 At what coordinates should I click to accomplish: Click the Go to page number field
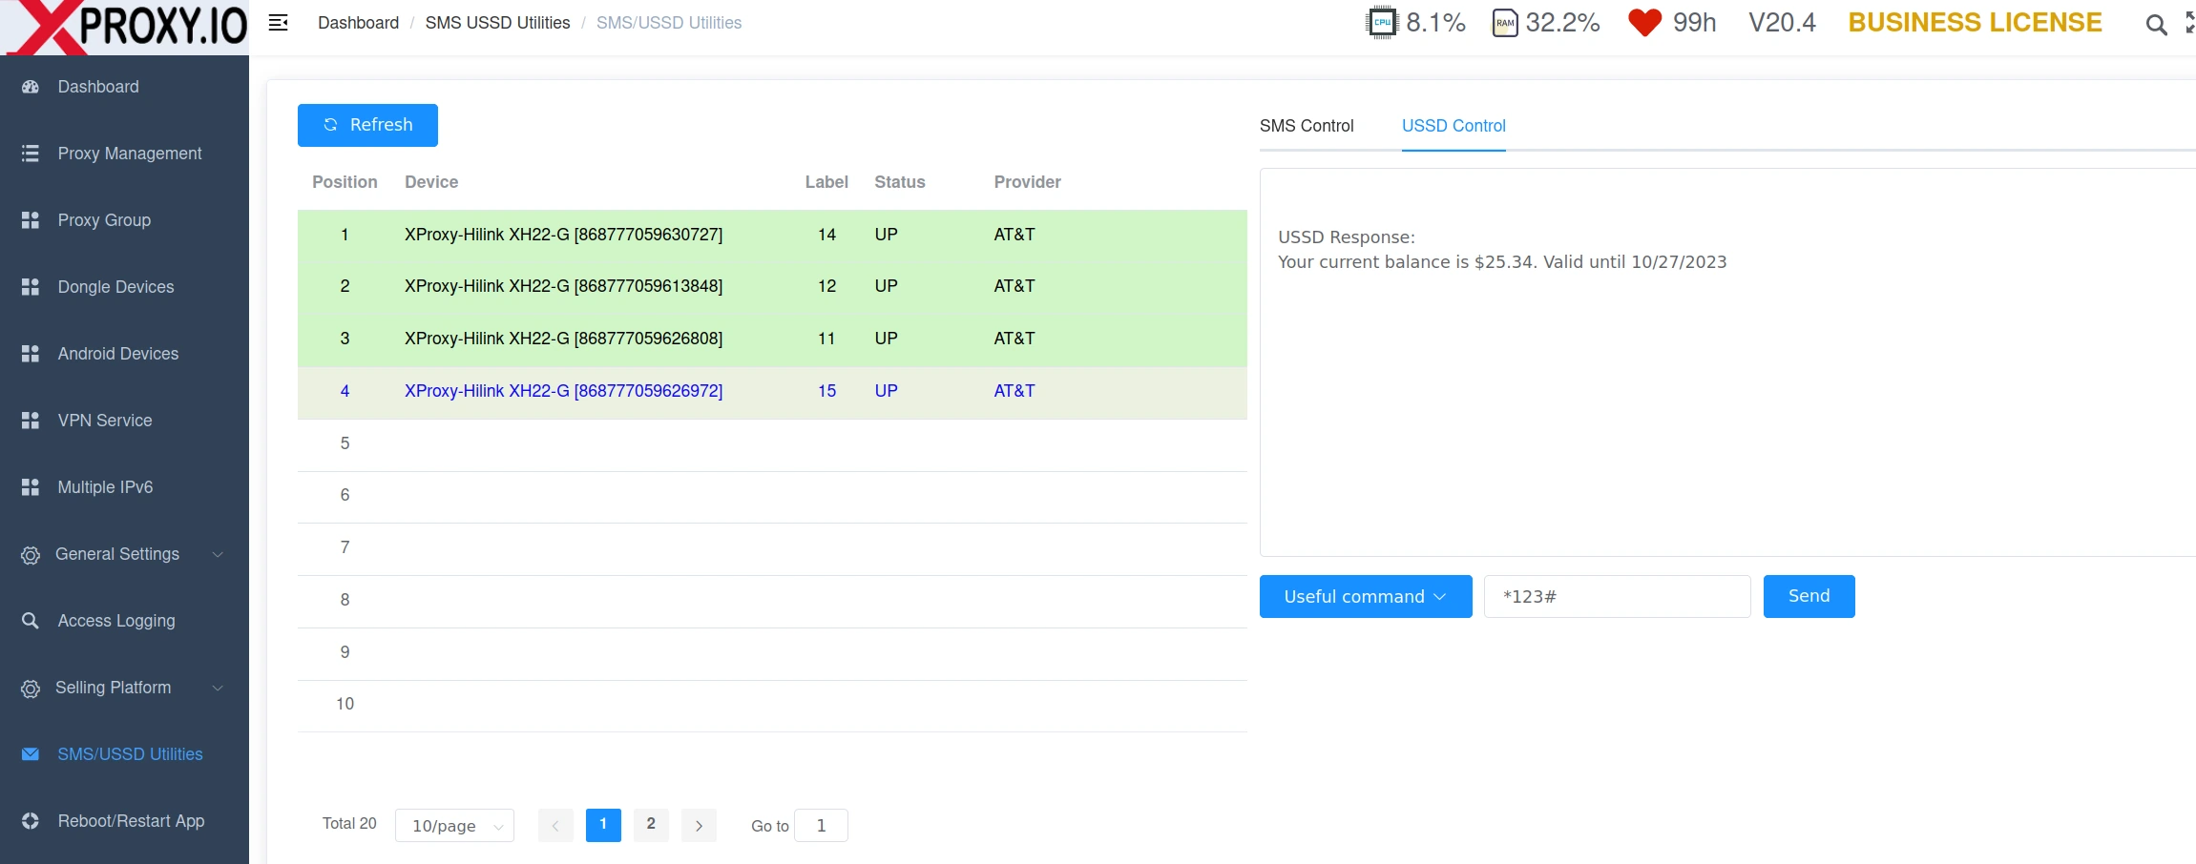pos(821,826)
